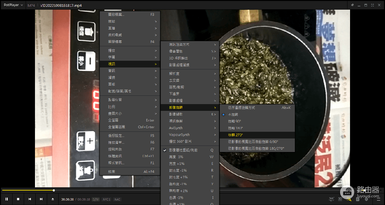Expand the 3D 視訊輸出 submenu
The image size is (385, 205).
(x=190, y=58)
